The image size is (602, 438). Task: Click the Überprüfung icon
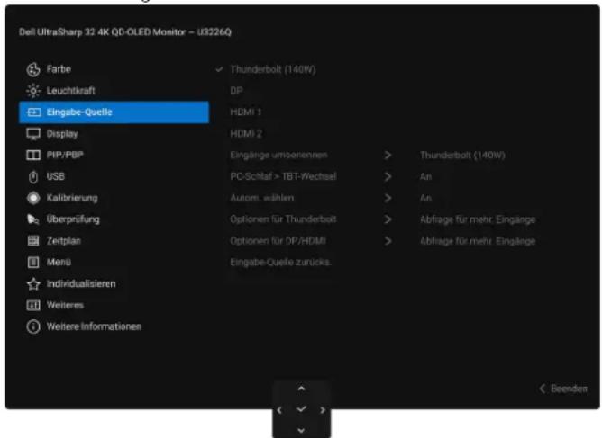click(x=33, y=219)
